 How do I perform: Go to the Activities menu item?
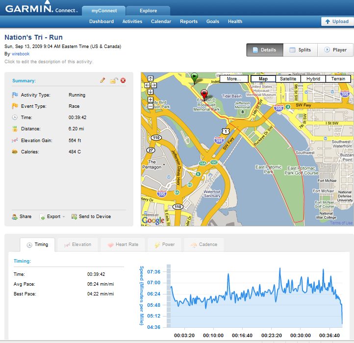(x=132, y=22)
